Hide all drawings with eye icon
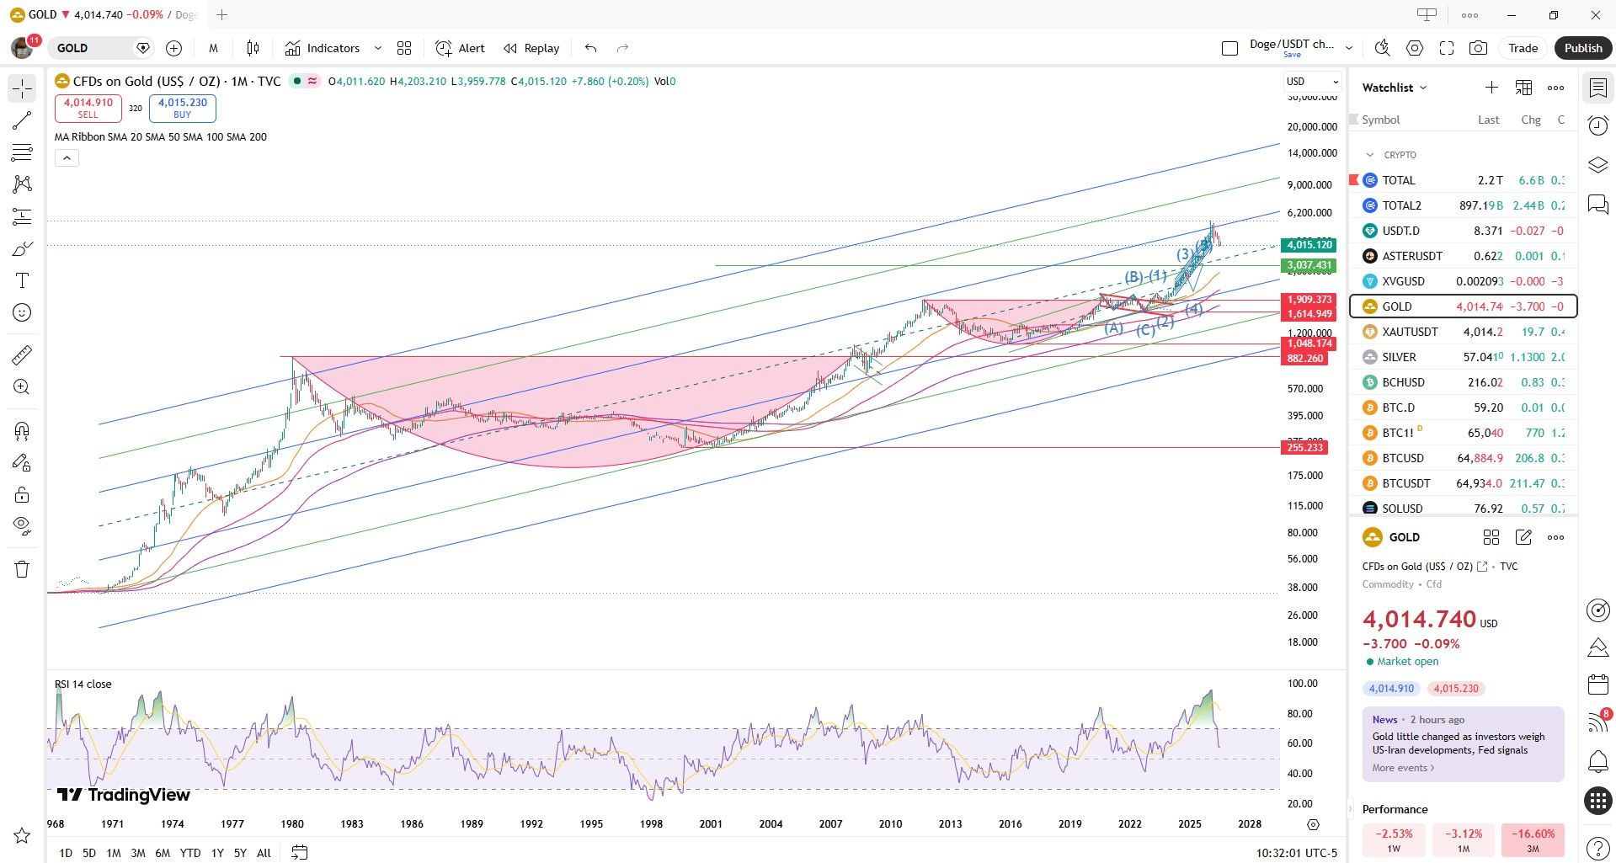The height and width of the screenshot is (863, 1616). click(22, 526)
